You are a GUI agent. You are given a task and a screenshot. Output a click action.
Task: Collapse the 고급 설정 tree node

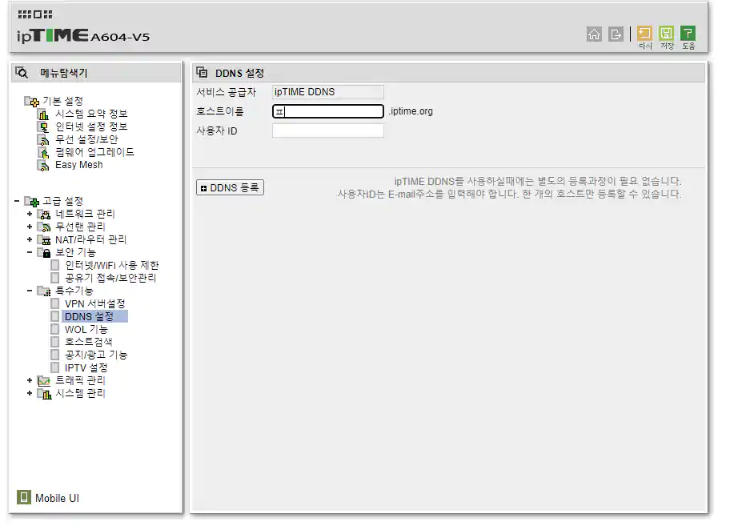[17, 201]
